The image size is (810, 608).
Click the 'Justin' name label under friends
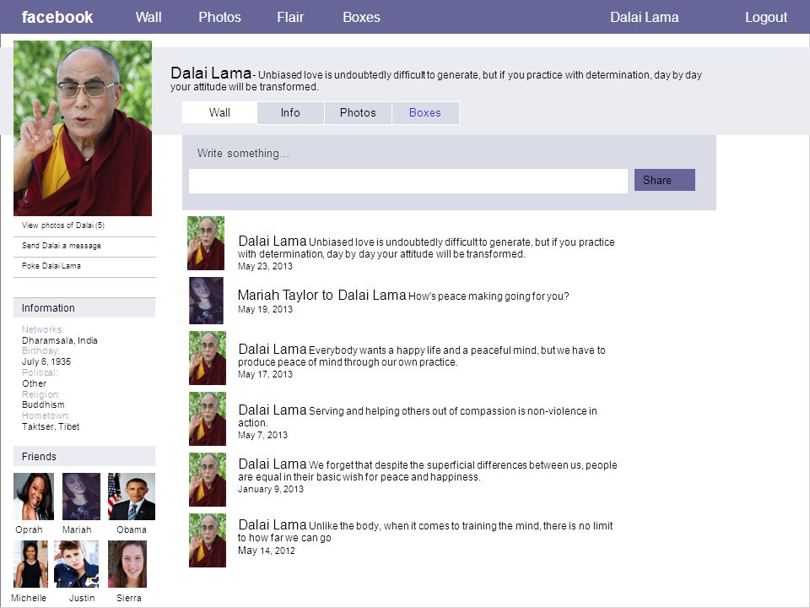(82, 598)
